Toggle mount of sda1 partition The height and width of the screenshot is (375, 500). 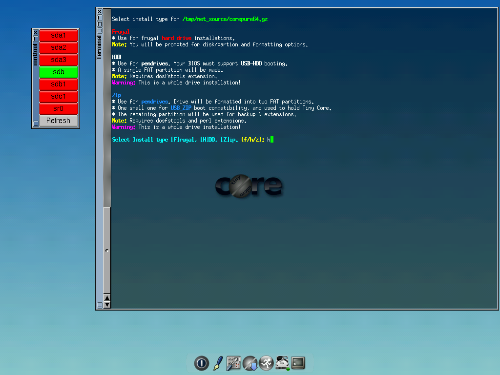pos(59,35)
